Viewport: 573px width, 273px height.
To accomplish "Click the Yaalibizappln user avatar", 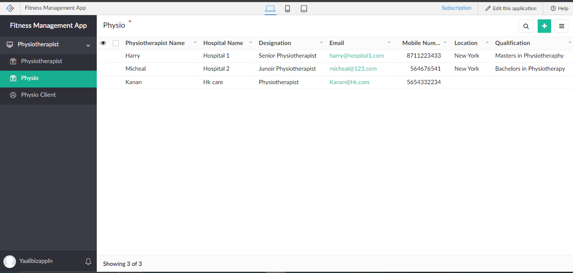I will click(x=10, y=262).
